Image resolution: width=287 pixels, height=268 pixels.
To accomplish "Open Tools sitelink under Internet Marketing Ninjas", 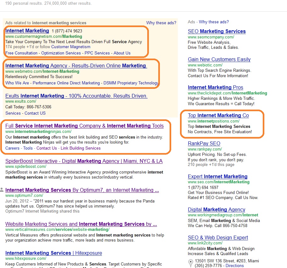I will tap(28, 148).
